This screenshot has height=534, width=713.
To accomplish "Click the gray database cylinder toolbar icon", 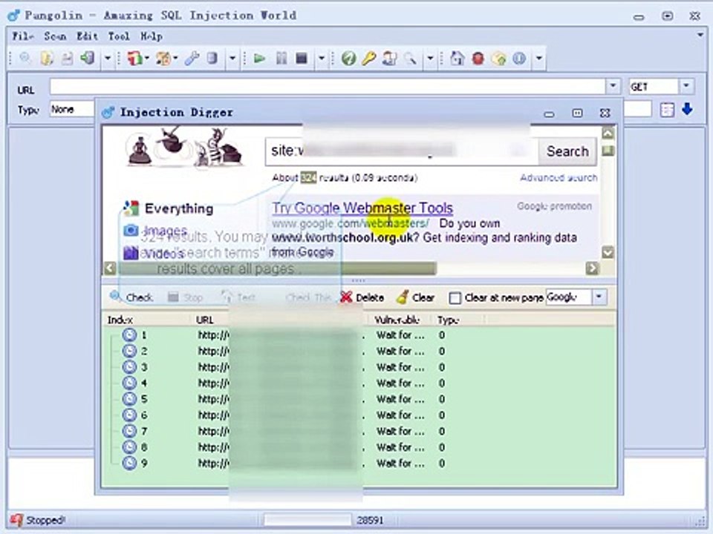I will [212, 58].
